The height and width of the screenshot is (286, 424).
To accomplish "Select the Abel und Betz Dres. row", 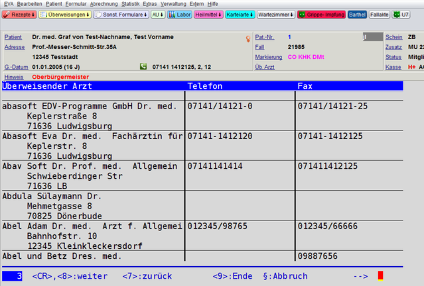I will point(202,256).
